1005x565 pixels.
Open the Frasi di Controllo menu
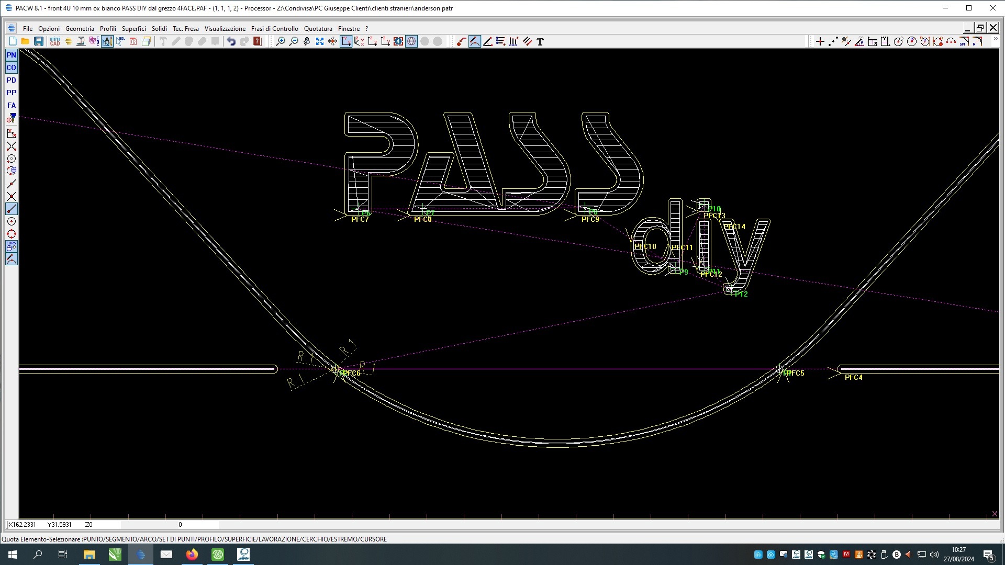click(x=275, y=29)
